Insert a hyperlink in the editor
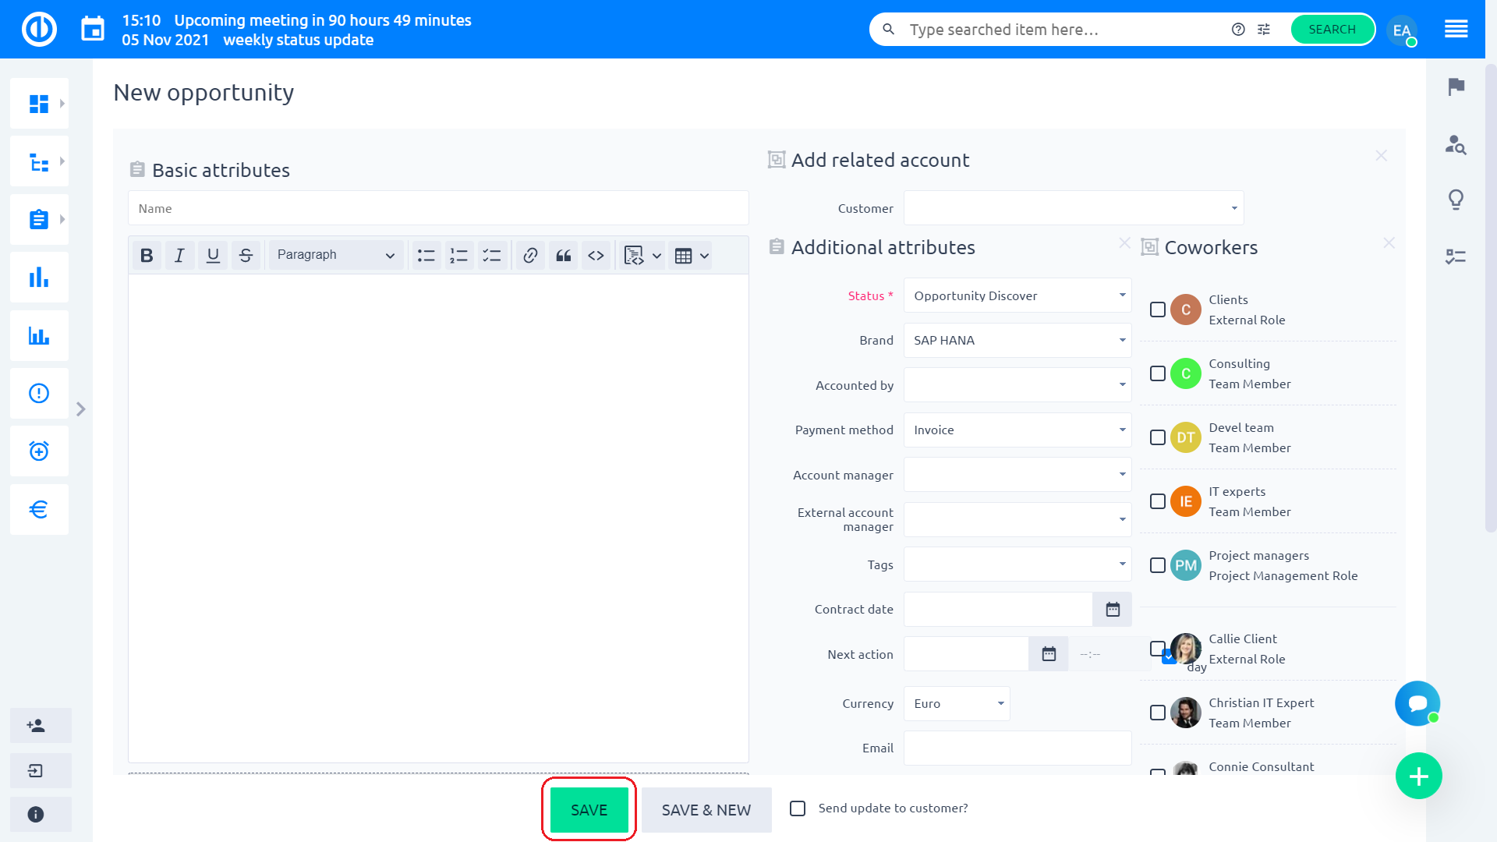1497x842 pixels. tap(530, 256)
